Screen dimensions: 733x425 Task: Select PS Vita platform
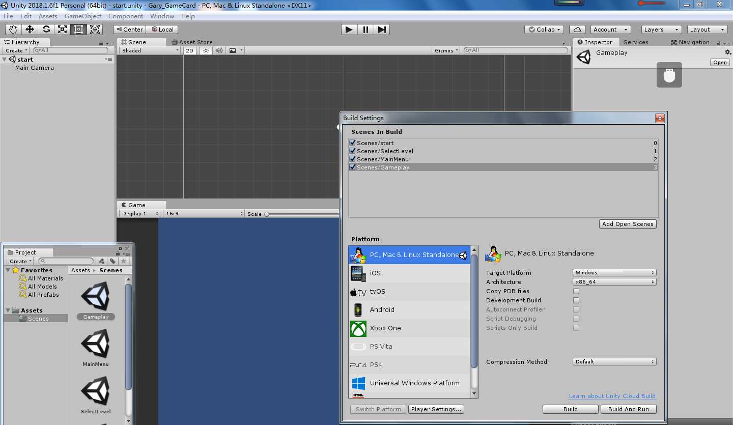tap(410, 347)
